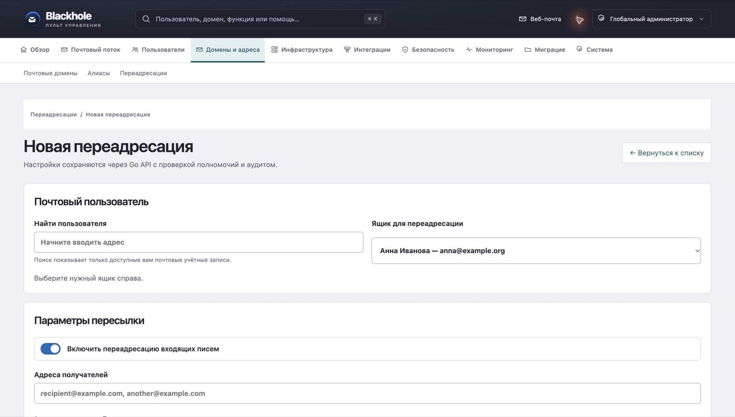The width and height of the screenshot is (735, 417).
Task: Open the Обзор tab
Action: (35, 50)
